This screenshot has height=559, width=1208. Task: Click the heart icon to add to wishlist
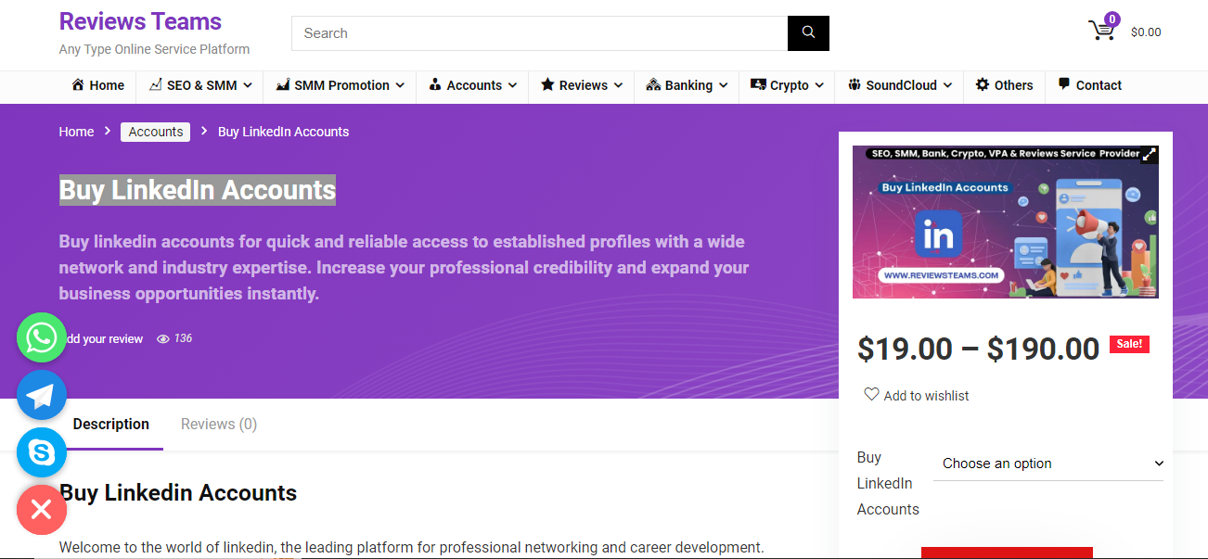pyautogui.click(x=871, y=394)
